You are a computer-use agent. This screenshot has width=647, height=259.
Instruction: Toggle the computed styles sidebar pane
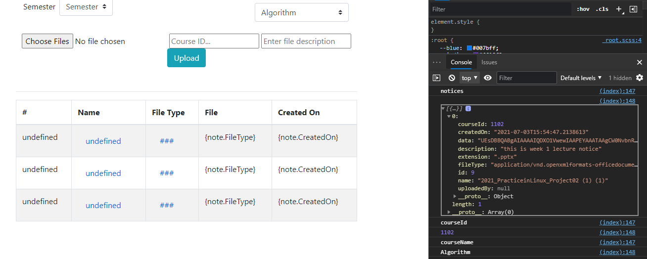point(633,9)
